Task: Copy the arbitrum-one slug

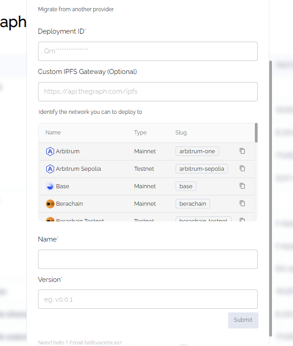Action: (x=242, y=151)
